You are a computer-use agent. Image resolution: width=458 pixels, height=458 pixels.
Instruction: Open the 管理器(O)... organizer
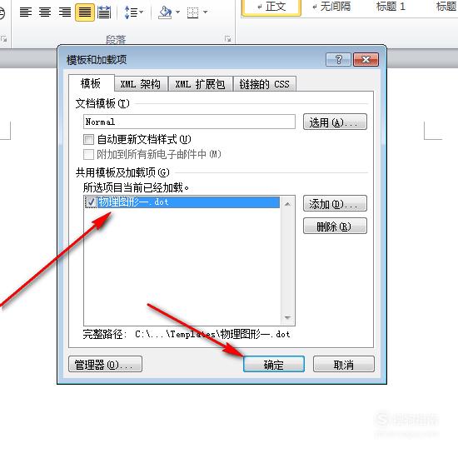click(105, 364)
